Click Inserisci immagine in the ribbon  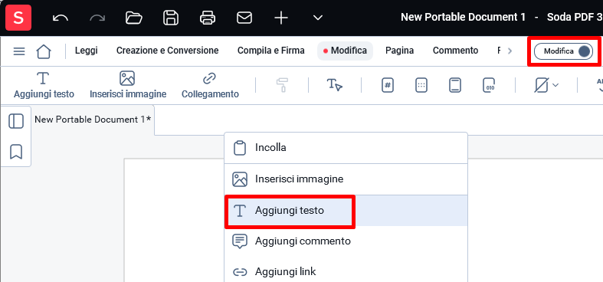(x=128, y=85)
